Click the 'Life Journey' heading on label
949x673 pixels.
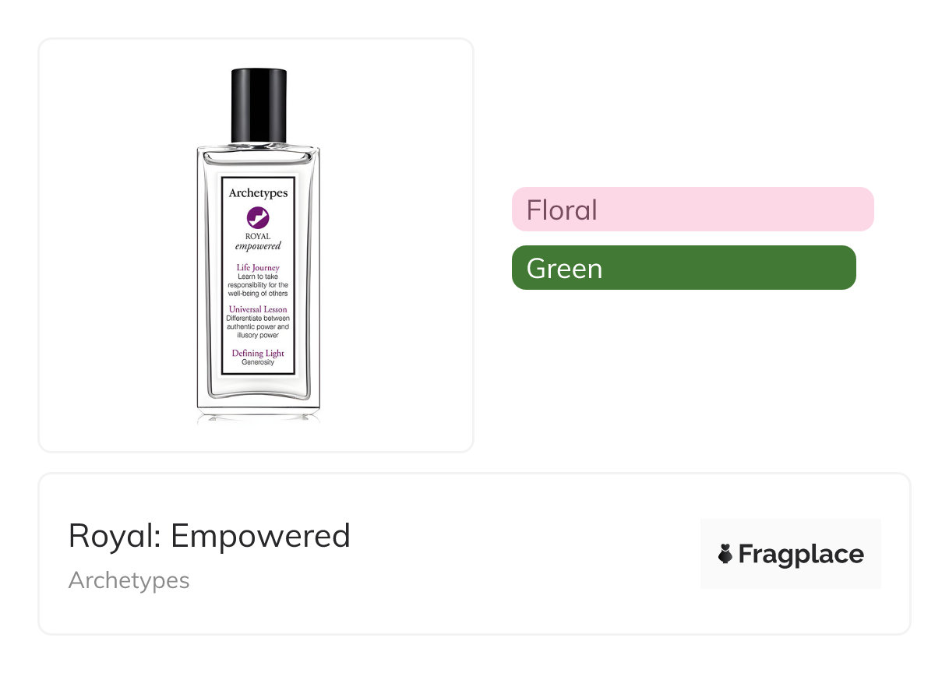coord(258,268)
